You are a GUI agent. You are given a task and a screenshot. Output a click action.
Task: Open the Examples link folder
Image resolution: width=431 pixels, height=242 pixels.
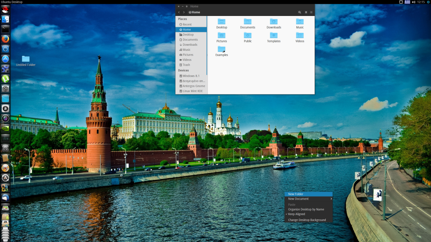[x=221, y=49]
